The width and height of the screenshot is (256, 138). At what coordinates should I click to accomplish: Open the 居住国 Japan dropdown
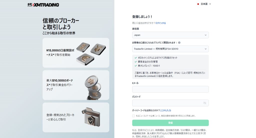click(x=170, y=35)
